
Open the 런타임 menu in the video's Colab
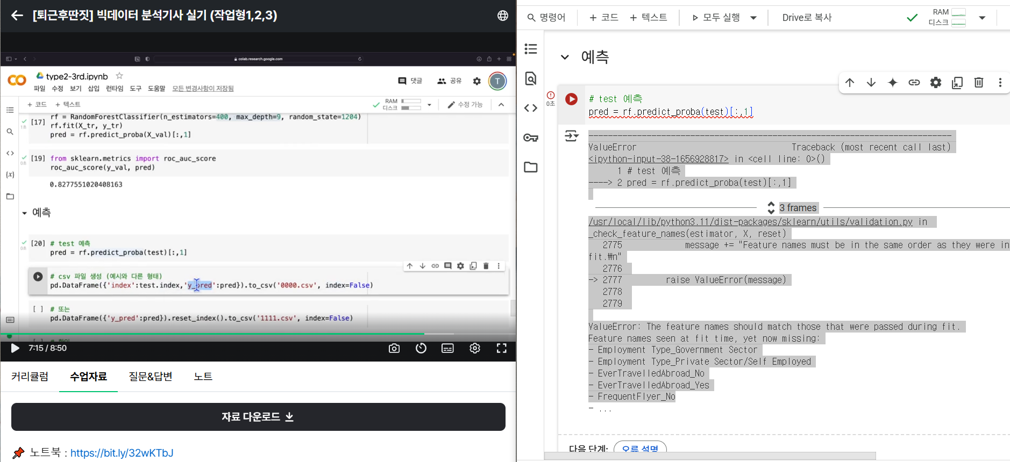tap(115, 89)
